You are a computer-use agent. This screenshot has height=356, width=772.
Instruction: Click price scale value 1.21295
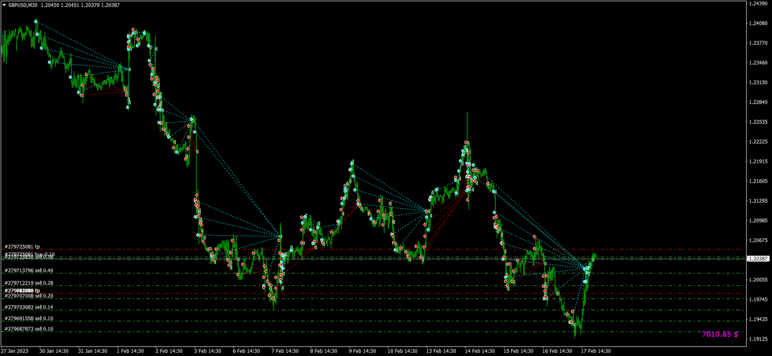coord(758,201)
